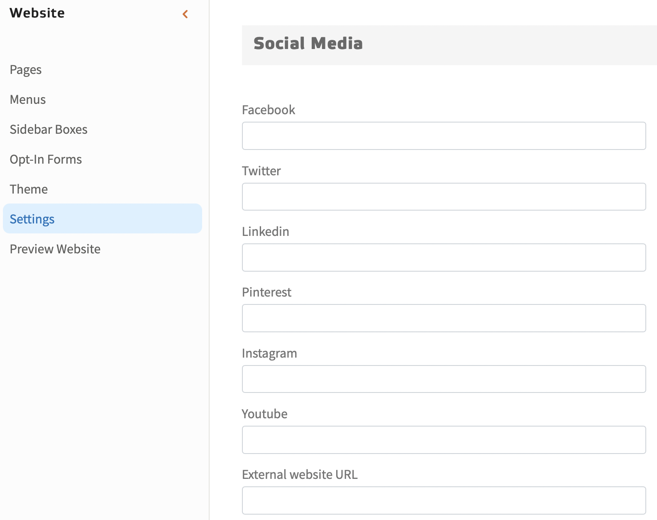The image size is (657, 520).
Task: Click the Website sidebar title
Action: pyautogui.click(x=37, y=13)
